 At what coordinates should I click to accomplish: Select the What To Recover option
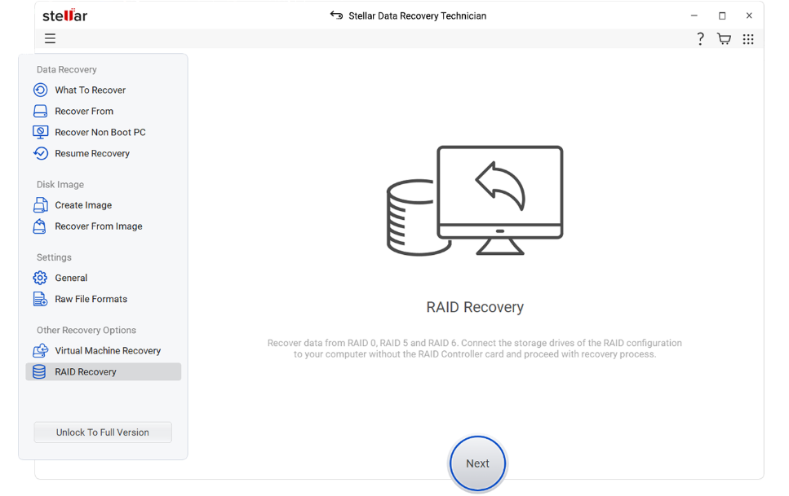click(90, 90)
